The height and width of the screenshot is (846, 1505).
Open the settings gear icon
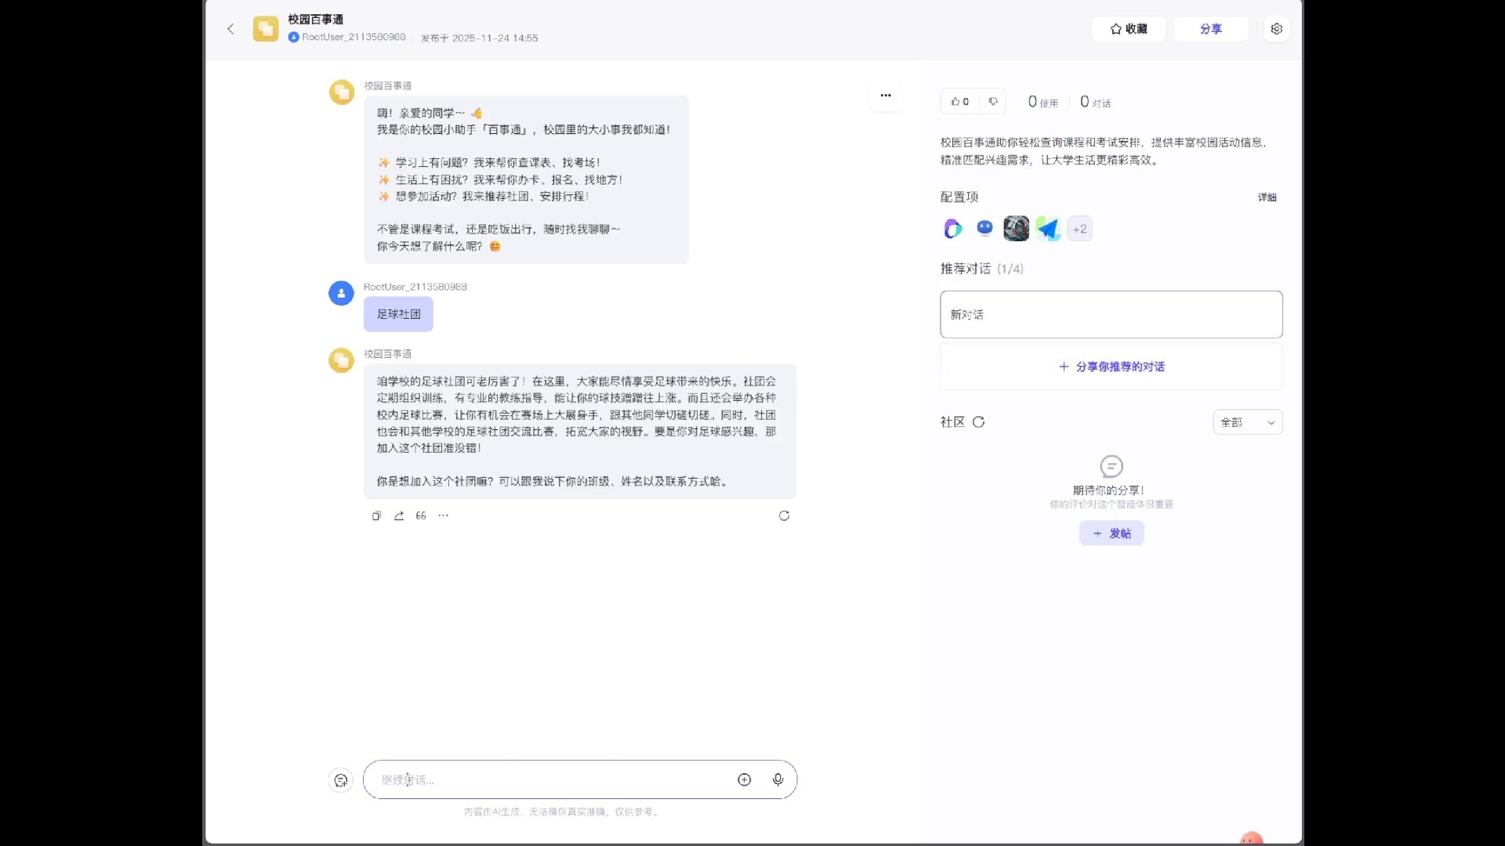(1276, 29)
